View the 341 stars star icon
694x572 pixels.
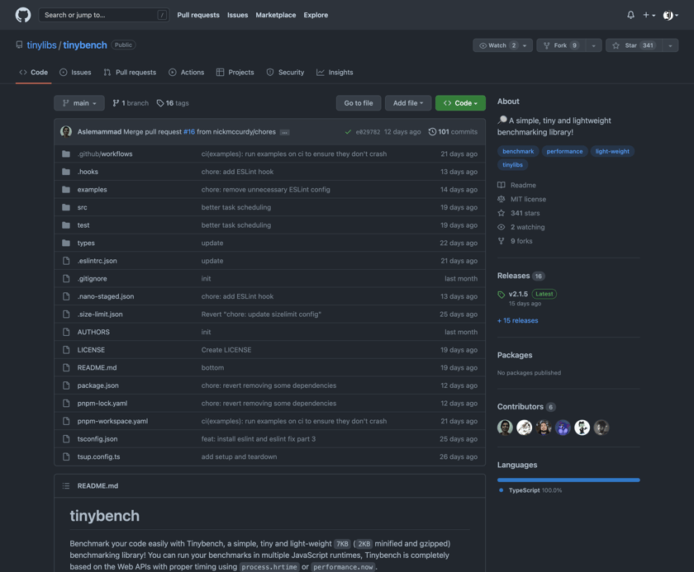point(501,213)
